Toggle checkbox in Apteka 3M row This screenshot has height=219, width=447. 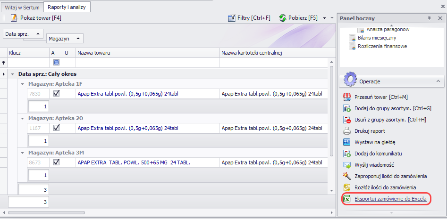[56, 162]
